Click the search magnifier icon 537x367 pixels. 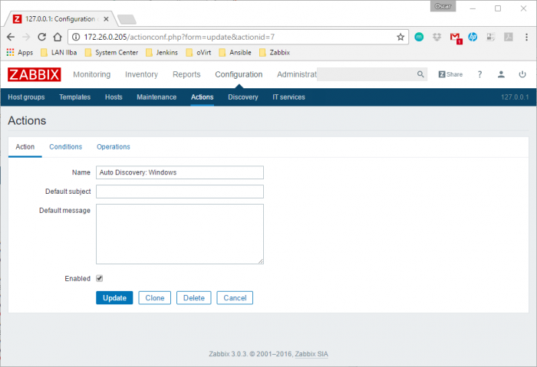click(x=420, y=74)
